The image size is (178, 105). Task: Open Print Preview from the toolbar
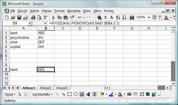click(x=39, y=17)
